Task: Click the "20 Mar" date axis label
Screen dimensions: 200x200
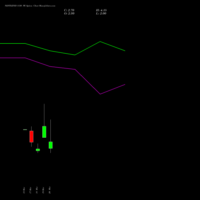Action: (50, 190)
